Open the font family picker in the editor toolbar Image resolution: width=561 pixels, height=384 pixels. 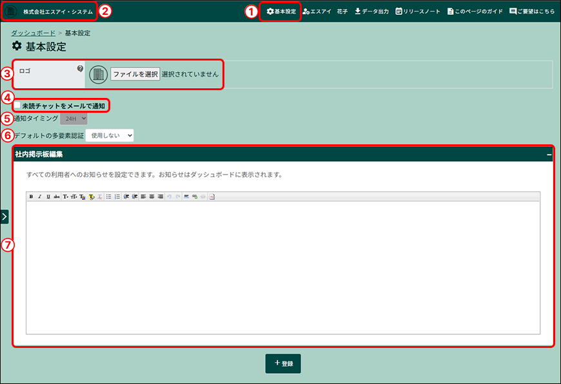point(66,197)
